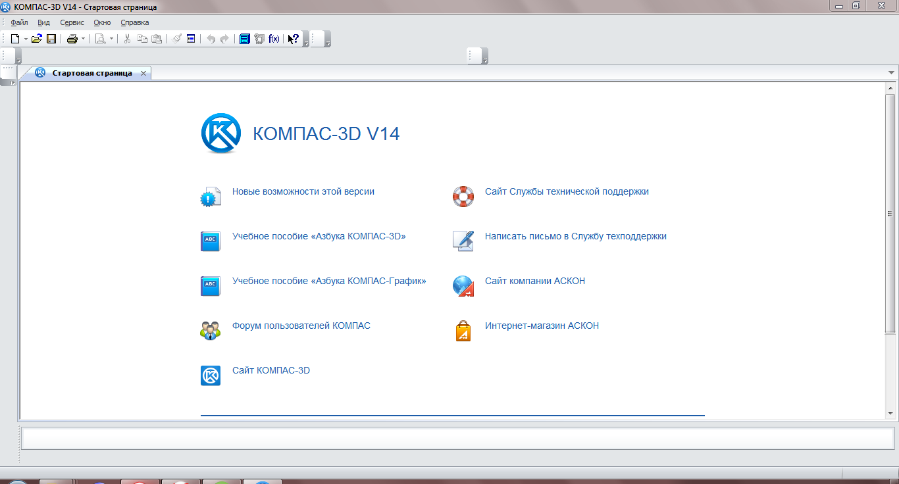This screenshot has width=899, height=484.
Task: Click the Print icon in toolbar
Action: tap(72, 39)
